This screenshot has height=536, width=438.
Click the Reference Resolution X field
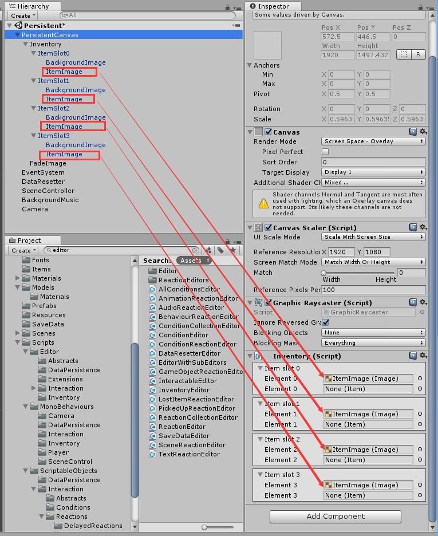click(341, 252)
